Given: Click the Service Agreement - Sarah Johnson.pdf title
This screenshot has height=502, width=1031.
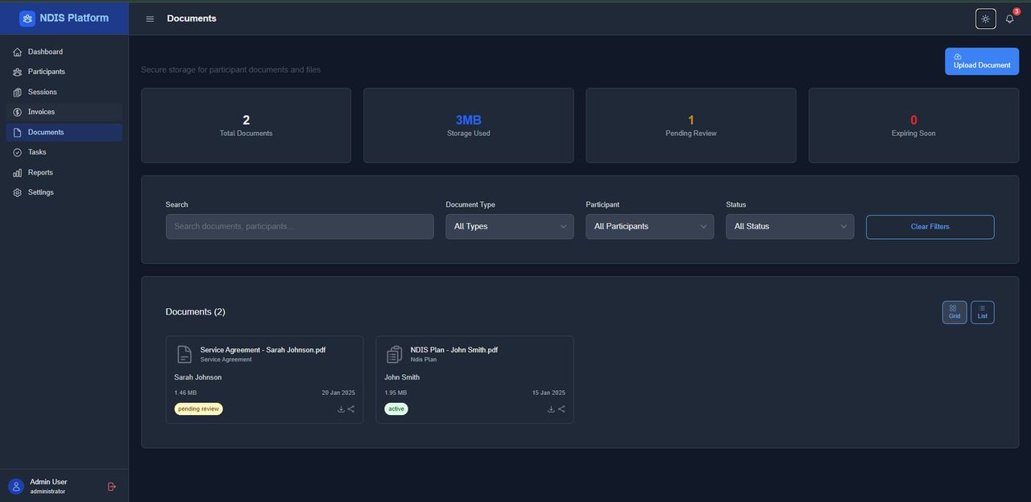Looking at the screenshot, I should [263, 350].
